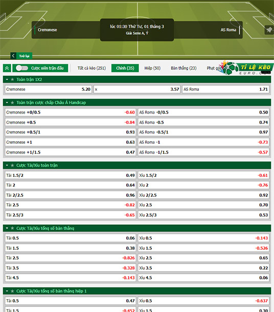The height and width of the screenshot is (312, 274).
Task: Select full-match Xỉu 2.5 at 0.70
Action: pyautogui.click(x=203, y=205)
